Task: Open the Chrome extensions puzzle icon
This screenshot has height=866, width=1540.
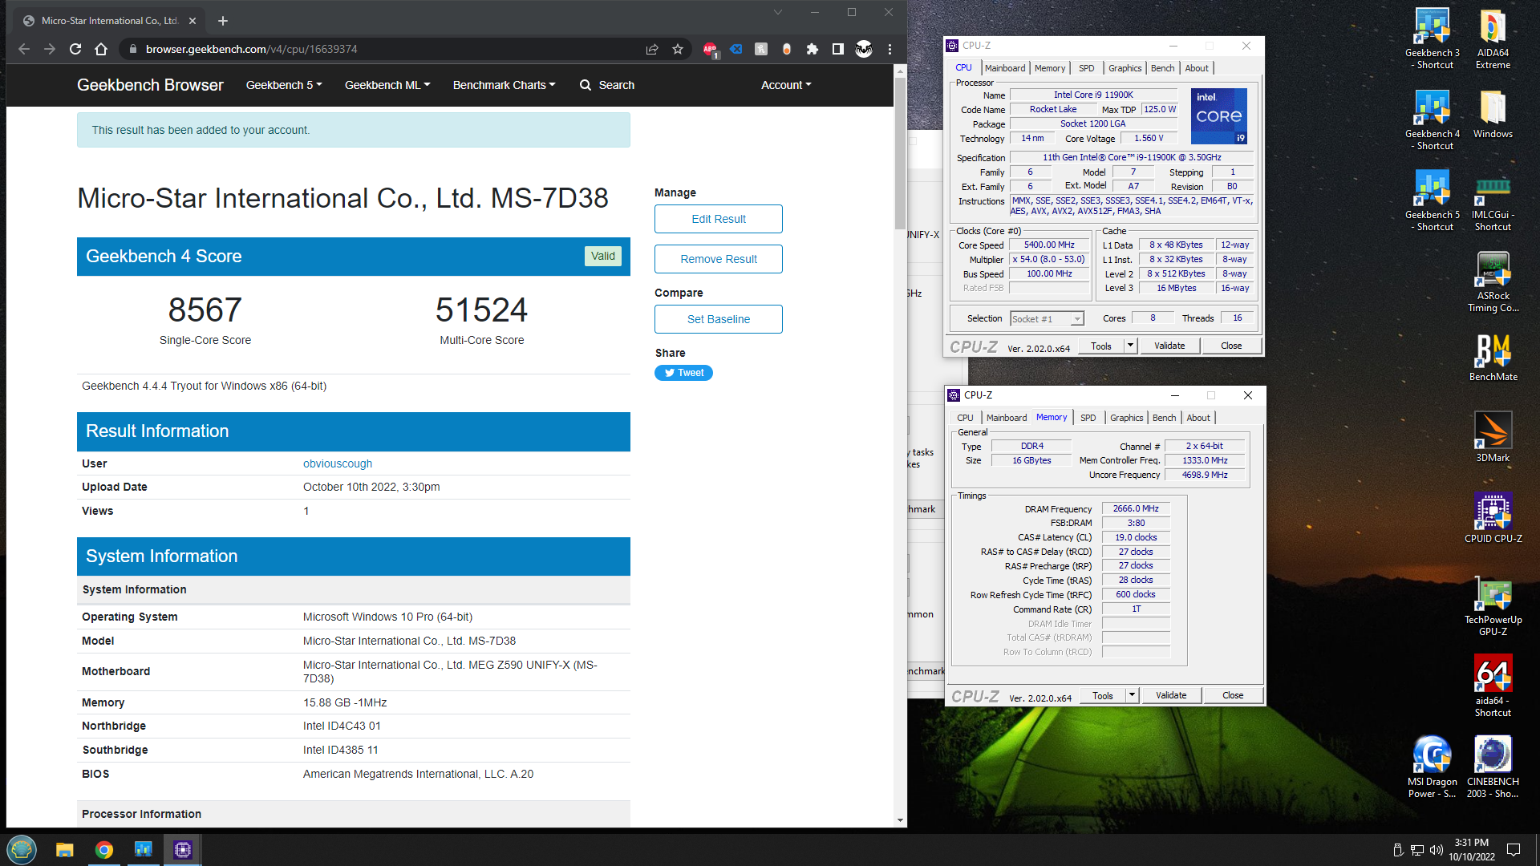Action: (x=813, y=49)
